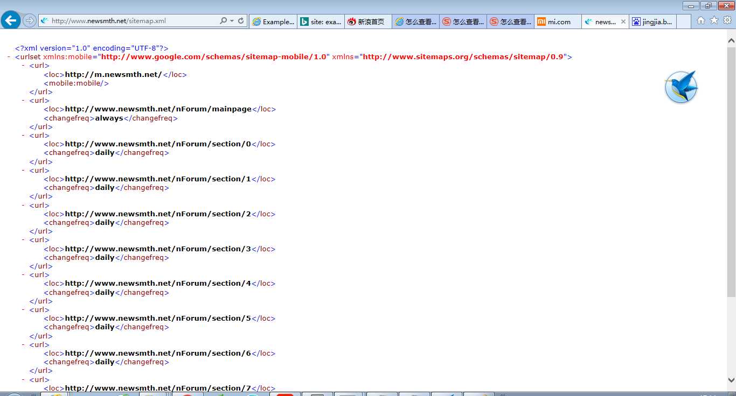Collapse the url node for section/3
Screen dimensions: 736x396
(23, 240)
